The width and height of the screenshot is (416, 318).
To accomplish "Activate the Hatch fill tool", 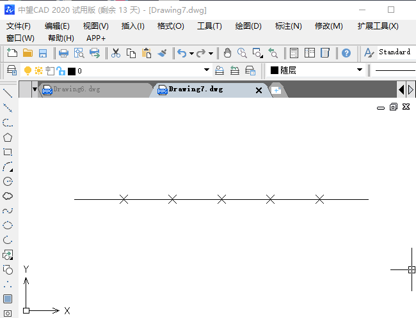I will point(8,298).
